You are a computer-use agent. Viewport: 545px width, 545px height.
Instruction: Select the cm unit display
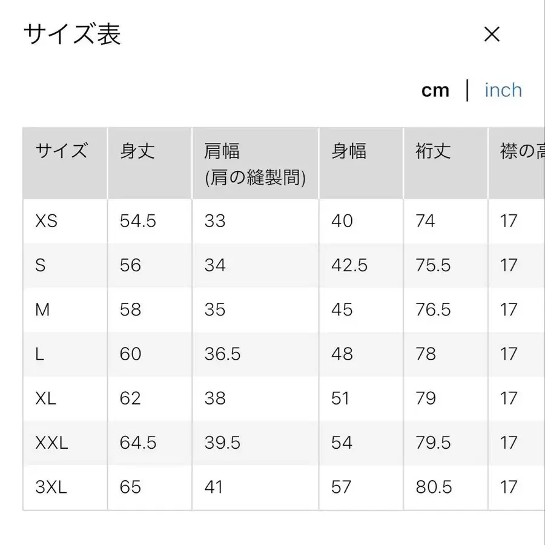point(435,90)
